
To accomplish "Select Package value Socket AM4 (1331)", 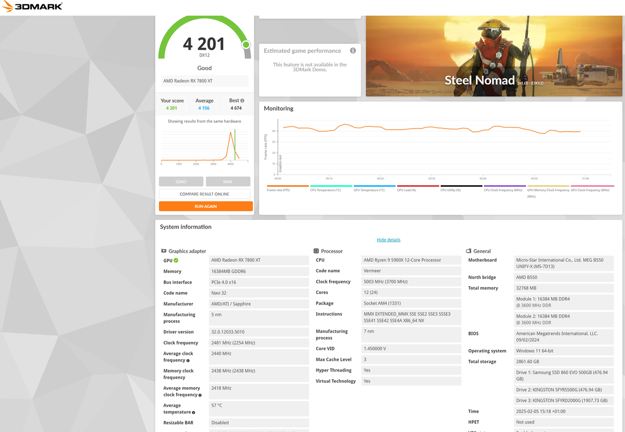I will [411, 303].
